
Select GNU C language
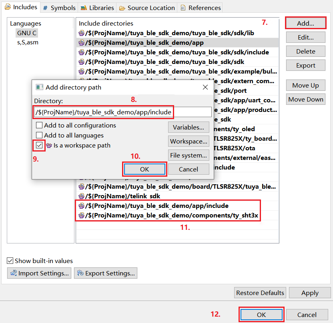pos(26,33)
